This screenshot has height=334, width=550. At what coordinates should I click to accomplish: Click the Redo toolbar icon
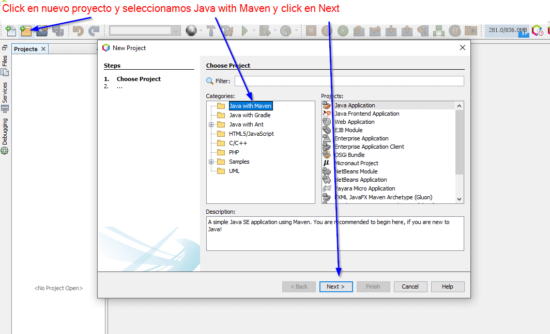click(94, 31)
